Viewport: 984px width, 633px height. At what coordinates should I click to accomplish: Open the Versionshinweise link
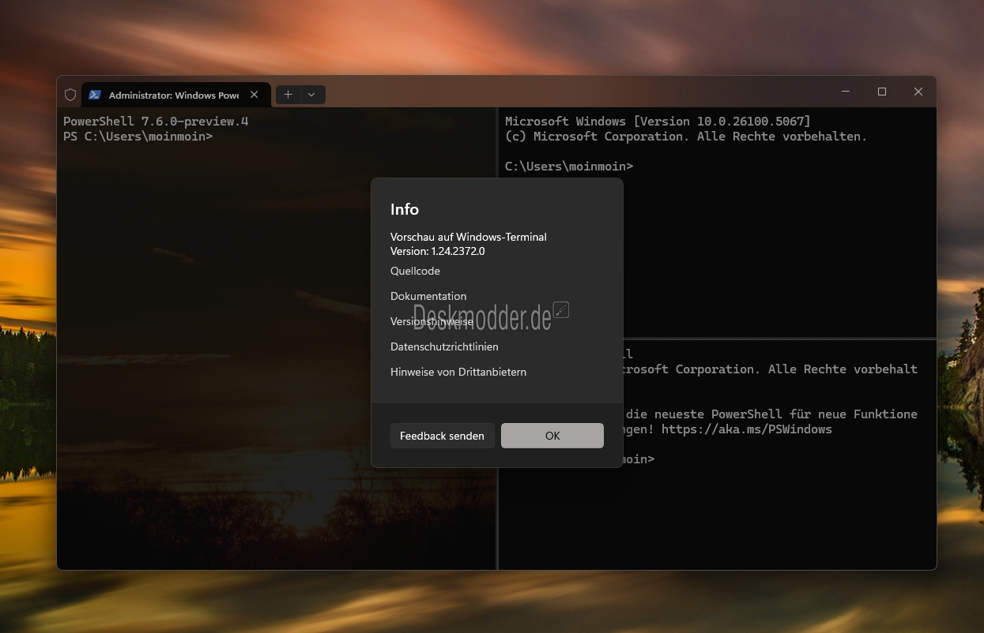pyautogui.click(x=432, y=321)
